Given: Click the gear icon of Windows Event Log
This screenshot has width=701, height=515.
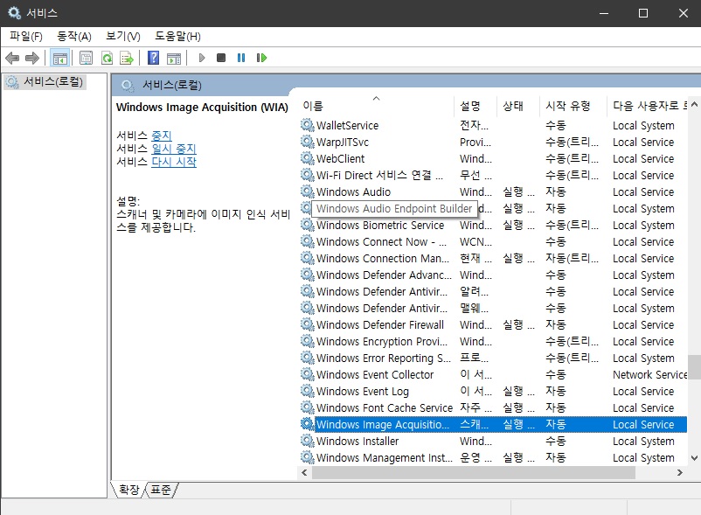Looking at the screenshot, I should pos(307,391).
